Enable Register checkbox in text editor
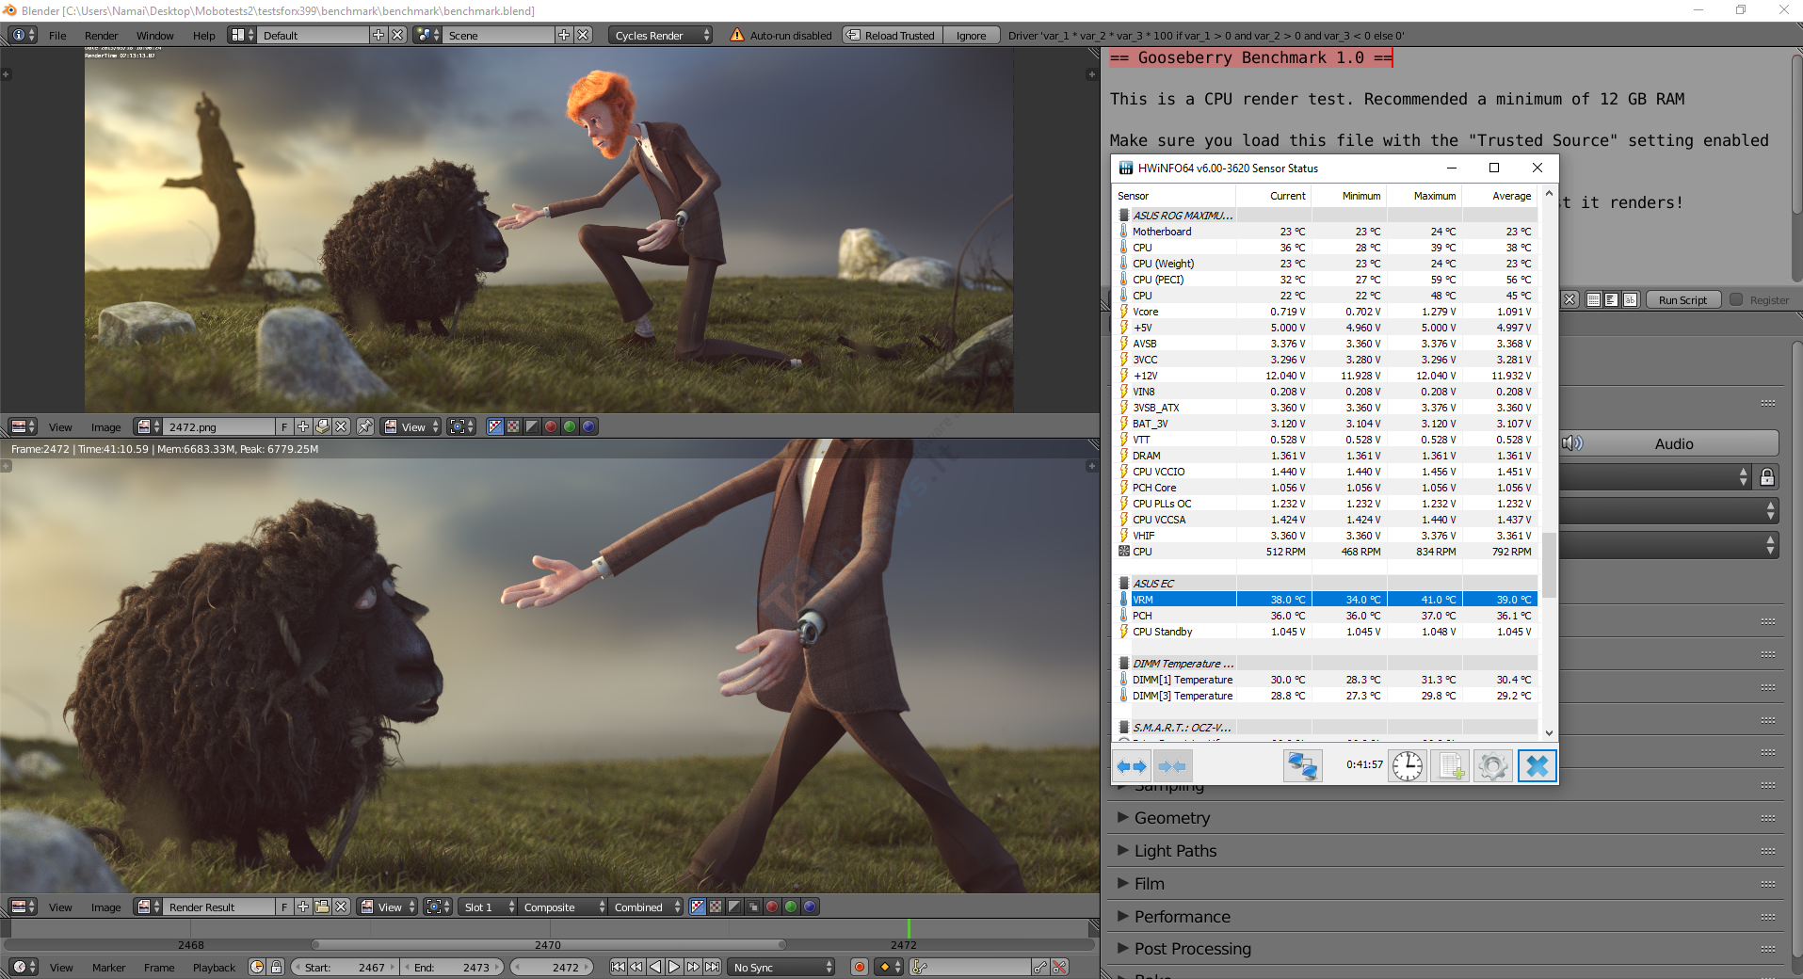Viewport: 1803px width, 979px height. coord(1736,299)
